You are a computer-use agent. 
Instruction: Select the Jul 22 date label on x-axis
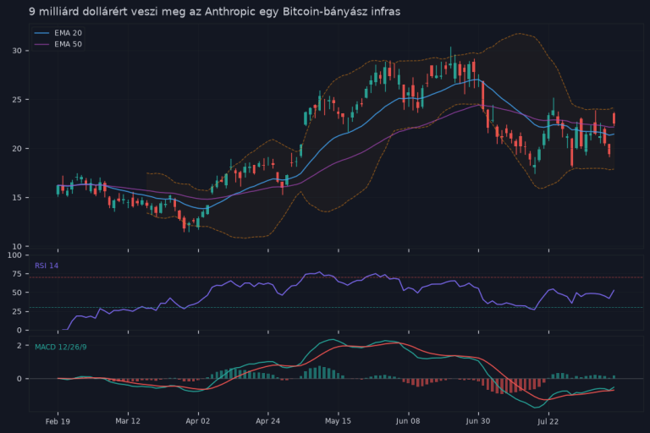(548, 421)
